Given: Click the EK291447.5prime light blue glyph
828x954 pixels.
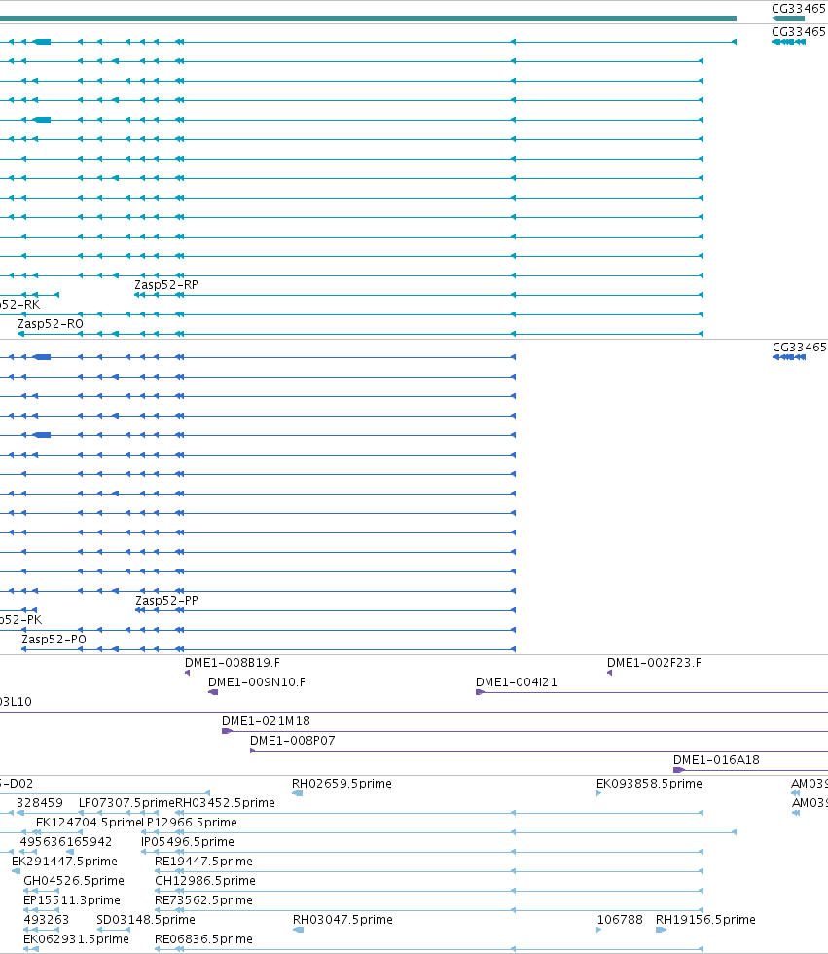Looking at the screenshot, I should click(16, 871).
